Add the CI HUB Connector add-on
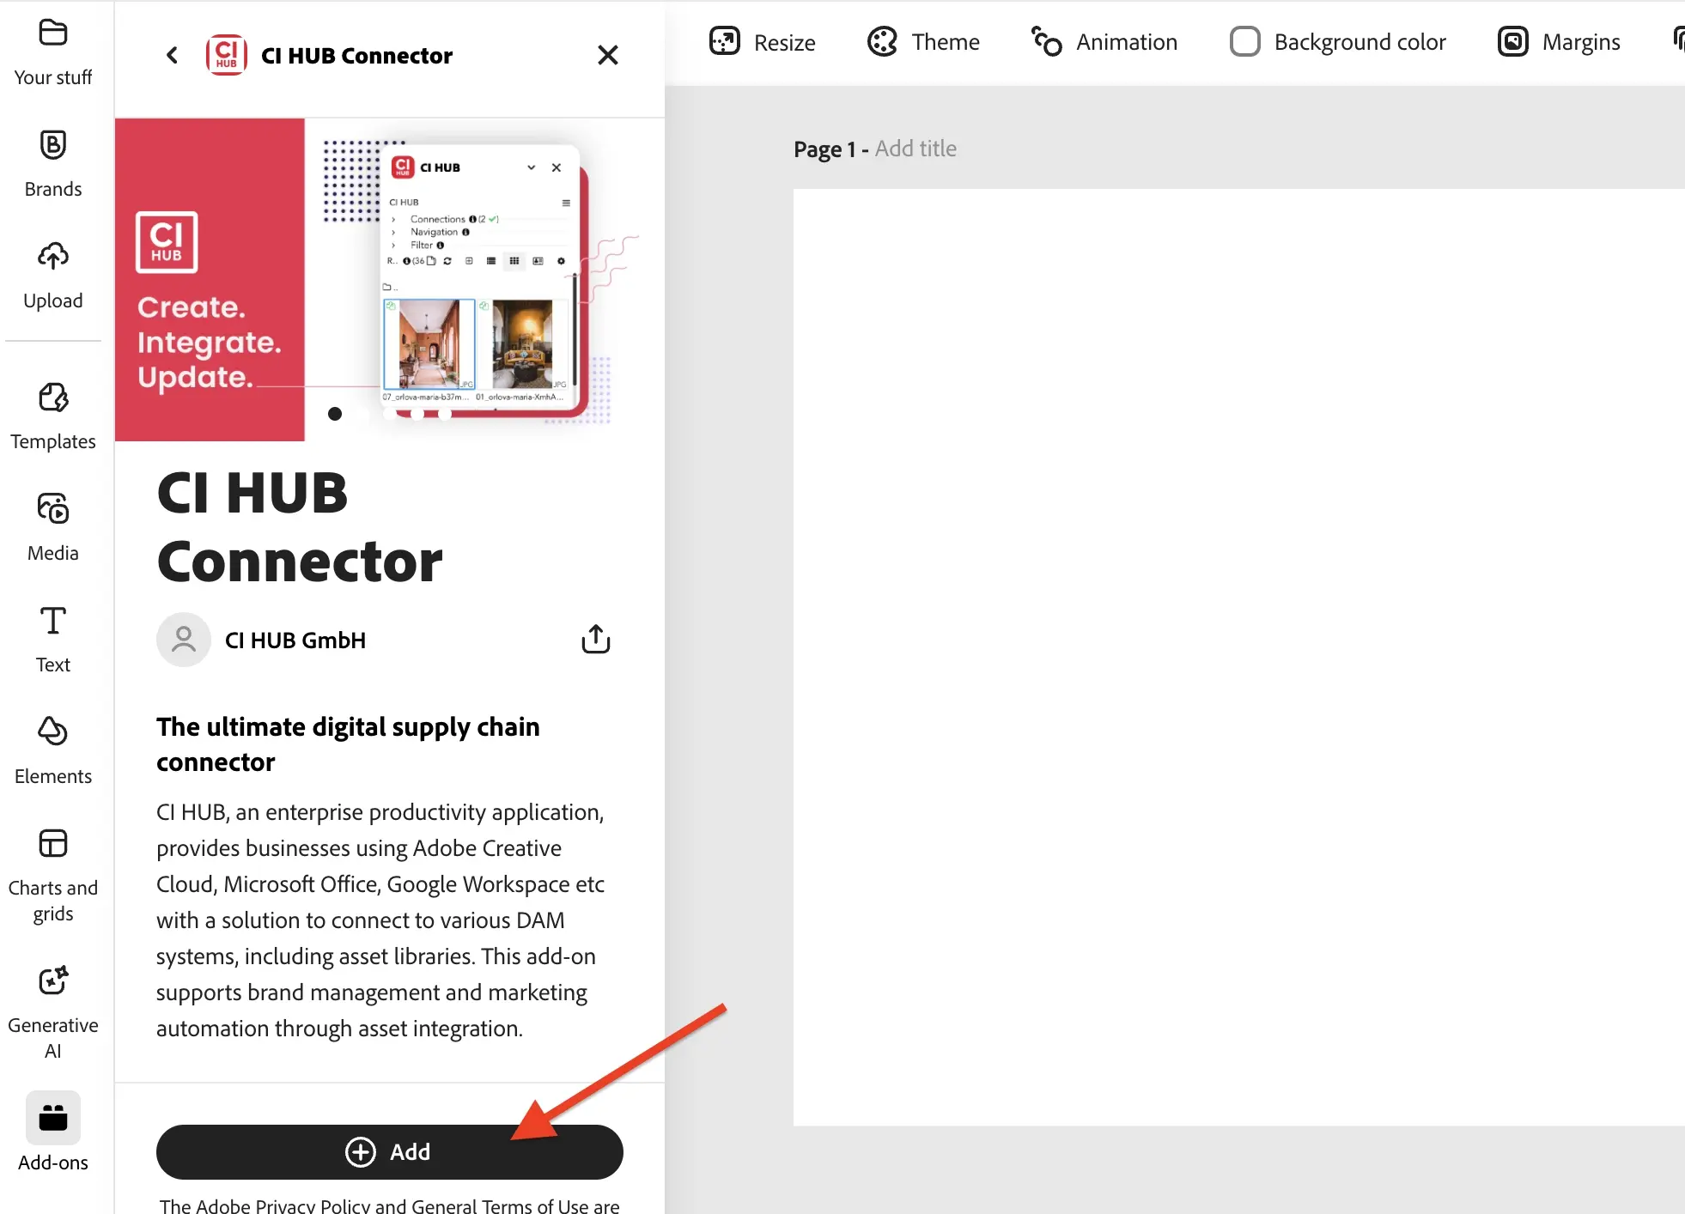This screenshot has width=1685, height=1214. click(390, 1151)
